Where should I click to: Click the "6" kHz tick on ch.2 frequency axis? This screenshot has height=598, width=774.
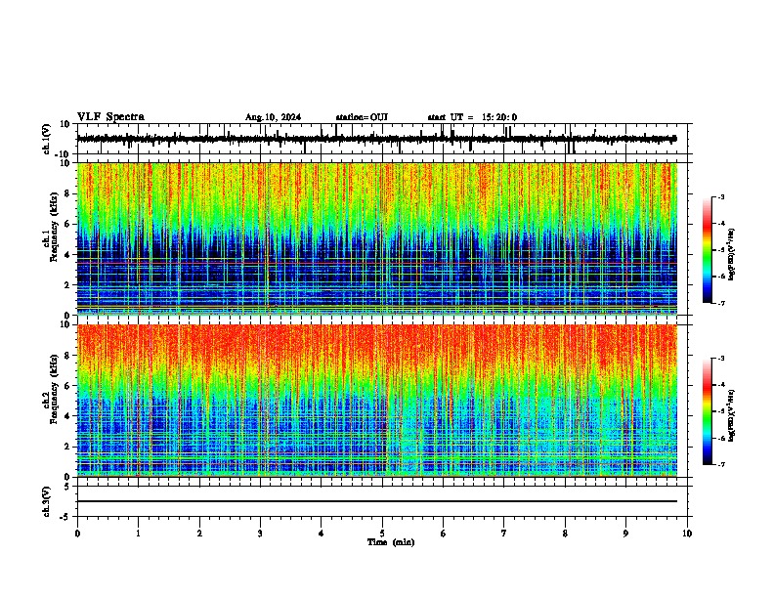pyautogui.click(x=68, y=385)
